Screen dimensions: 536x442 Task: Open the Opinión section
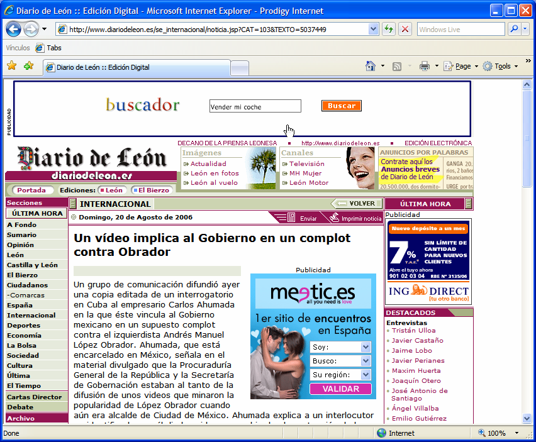tap(21, 245)
